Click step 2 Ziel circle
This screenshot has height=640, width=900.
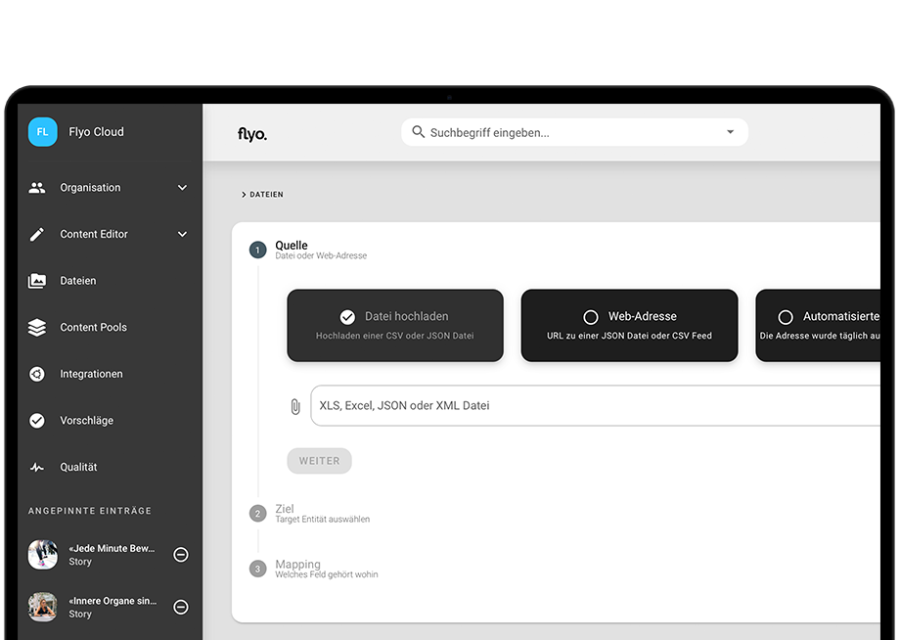tap(257, 514)
